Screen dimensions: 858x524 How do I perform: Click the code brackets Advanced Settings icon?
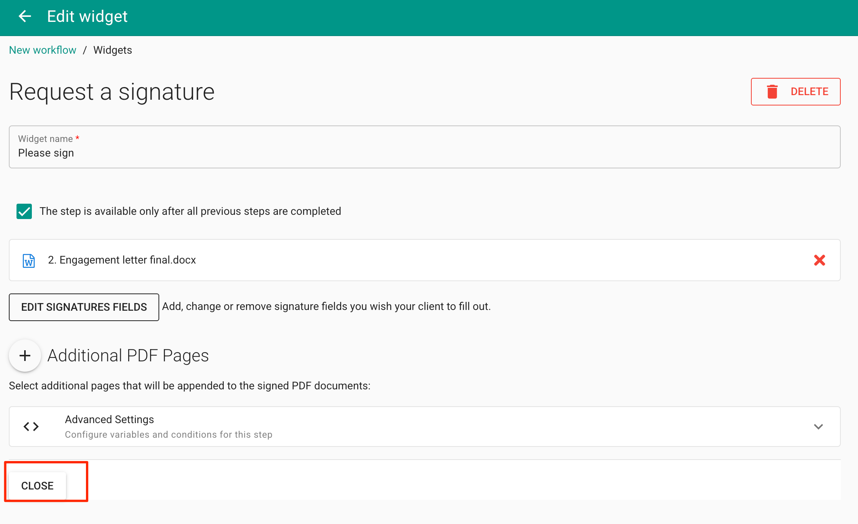(31, 427)
